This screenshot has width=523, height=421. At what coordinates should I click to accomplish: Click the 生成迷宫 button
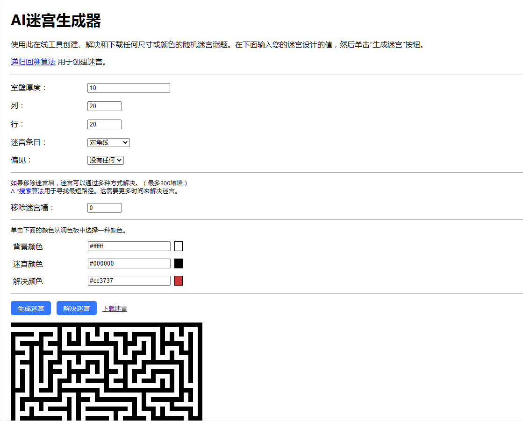(x=30, y=308)
